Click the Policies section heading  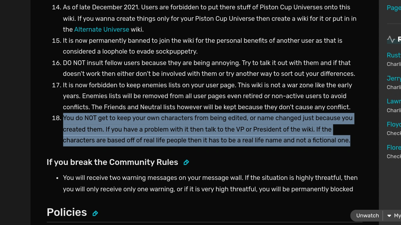(x=67, y=212)
